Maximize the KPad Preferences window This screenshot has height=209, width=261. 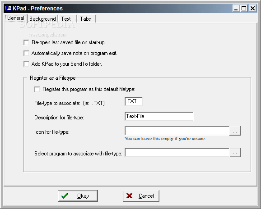pos(244,8)
